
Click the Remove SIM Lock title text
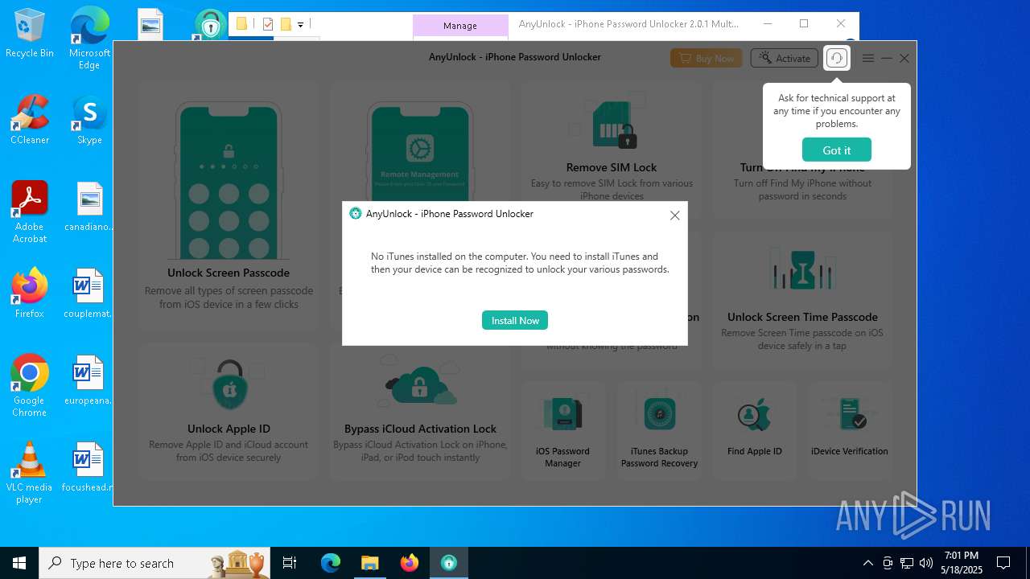click(612, 167)
